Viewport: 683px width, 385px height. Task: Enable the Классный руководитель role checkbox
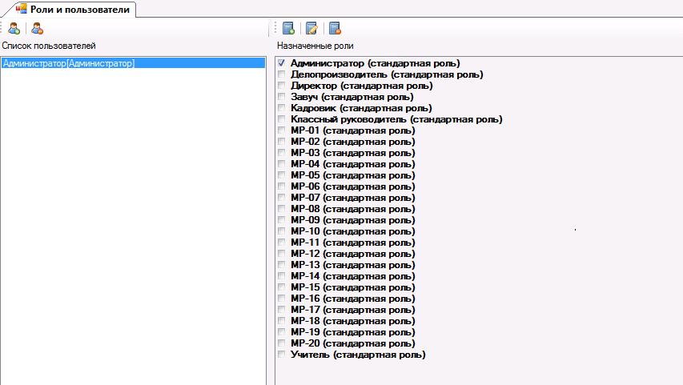[281, 119]
